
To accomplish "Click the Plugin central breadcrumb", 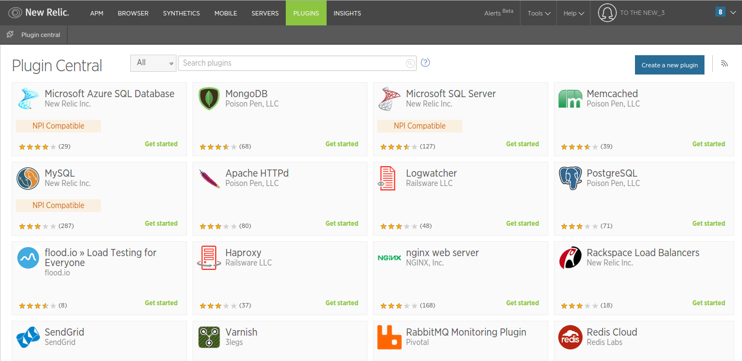I will [40, 35].
